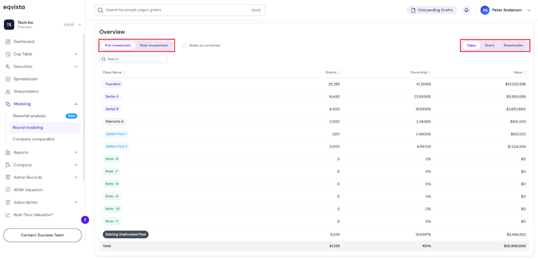Collapse the Modeling menu chevron
The height and width of the screenshot is (259, 538).
pos(76,104)
